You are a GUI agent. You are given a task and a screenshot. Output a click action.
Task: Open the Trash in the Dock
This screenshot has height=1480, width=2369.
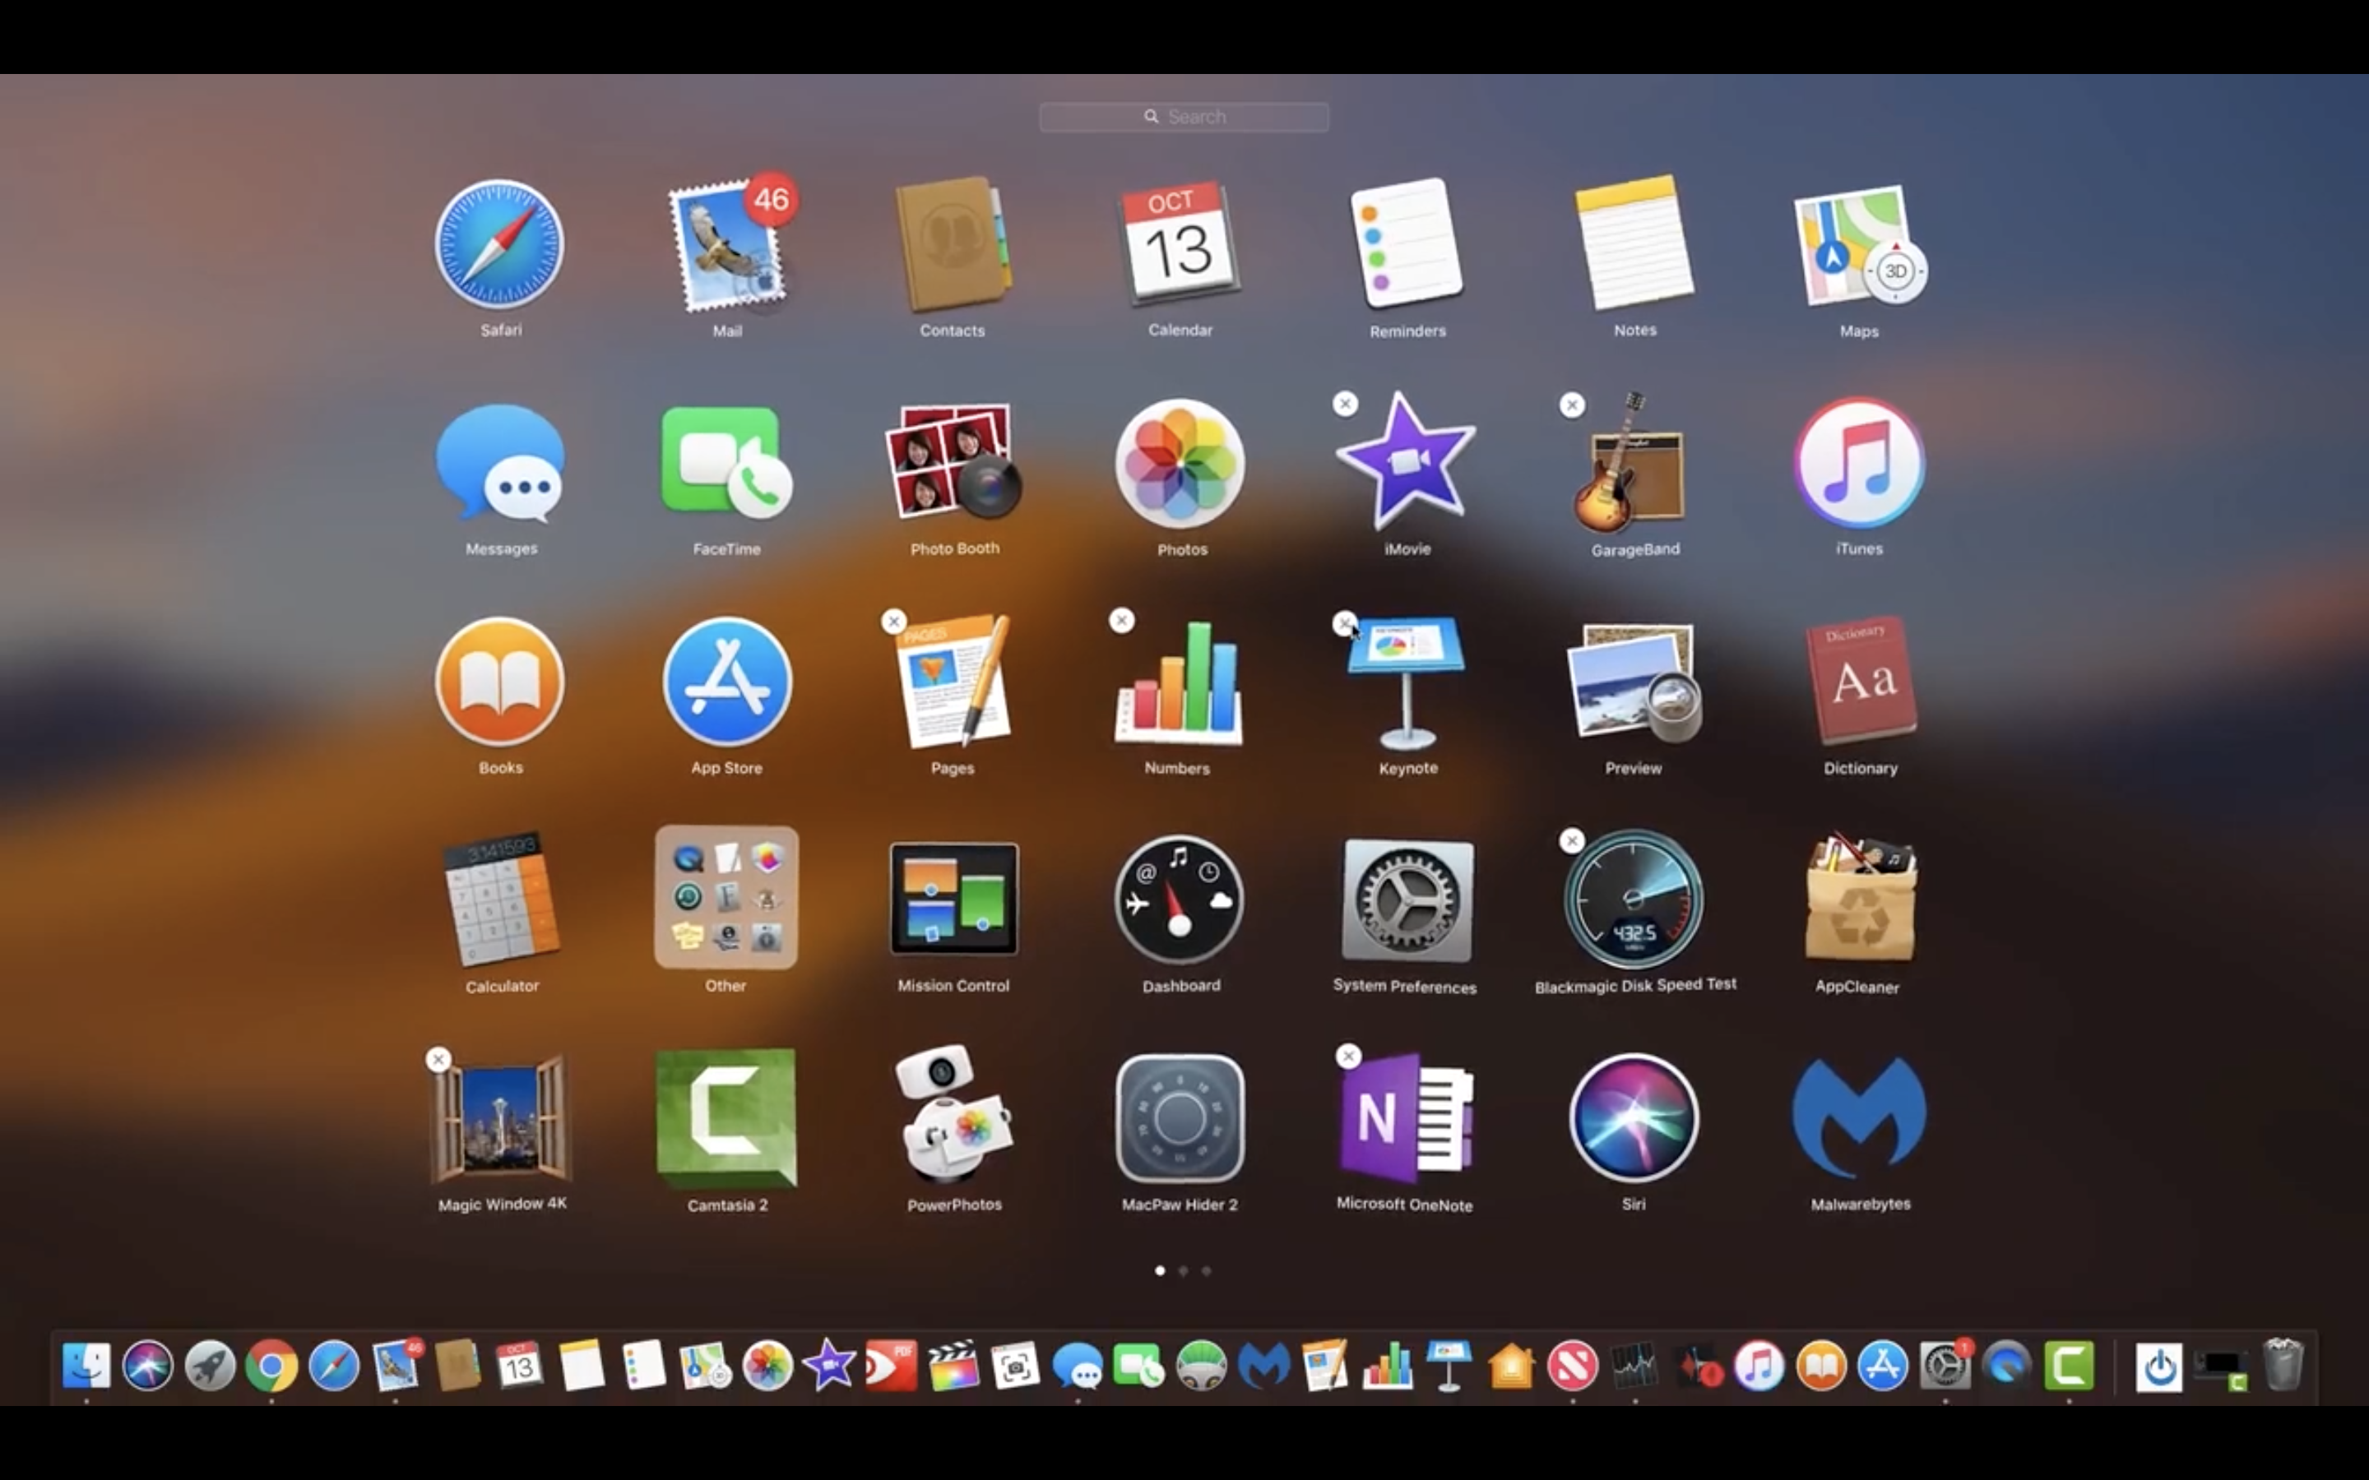point(2283,1365)
